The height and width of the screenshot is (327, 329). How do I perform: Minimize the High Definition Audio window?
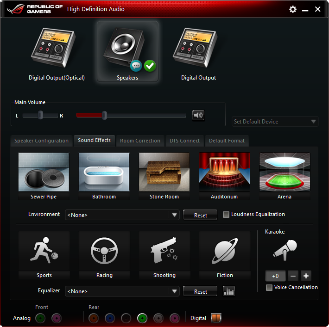tap(305, 10)
